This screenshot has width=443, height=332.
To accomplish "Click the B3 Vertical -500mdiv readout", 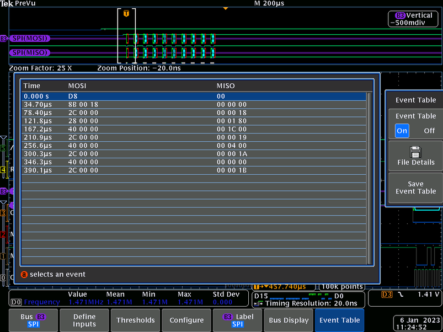I will (x=413, y=19).
